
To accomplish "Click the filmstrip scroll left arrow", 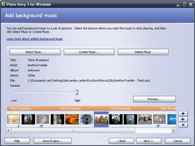I will point(9,131).
